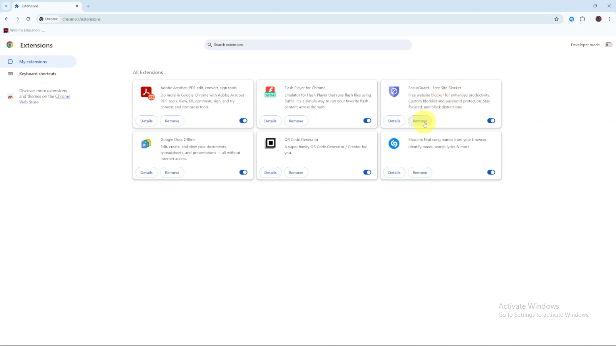This screenshot has width=616, height=346.
Task: Open a new tab with plus button
Action: tap(88, 6)
